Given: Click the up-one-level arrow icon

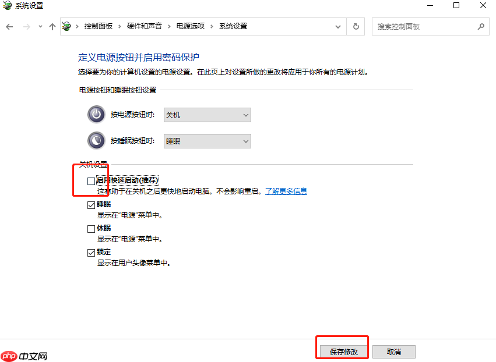Looking at the screenshot, I should pyautogui.click(x=52, y=26).
